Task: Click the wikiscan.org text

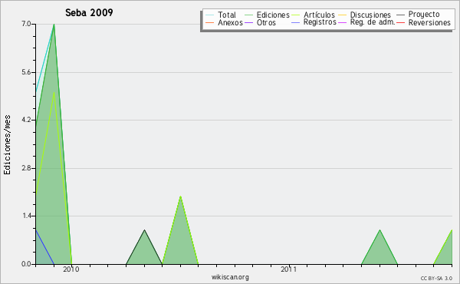Action: coord(230,277)
